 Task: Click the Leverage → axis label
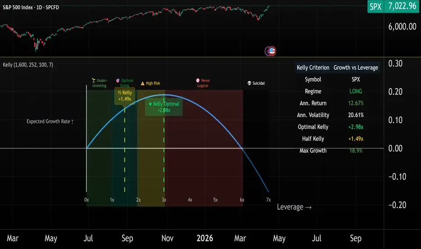pyautogui.click(x=294, y=207)
